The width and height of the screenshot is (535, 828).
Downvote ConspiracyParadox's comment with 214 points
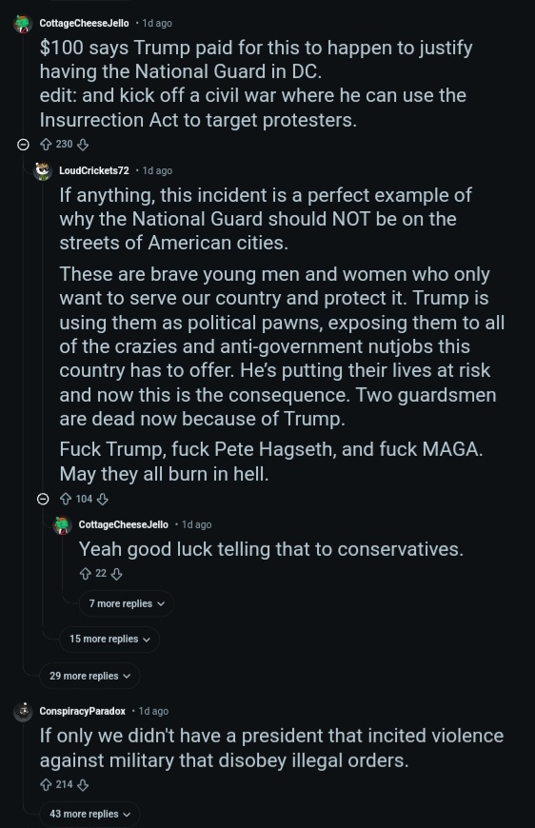[83, 785]
